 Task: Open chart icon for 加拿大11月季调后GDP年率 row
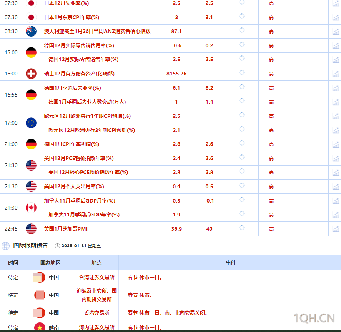click(336, 215)
